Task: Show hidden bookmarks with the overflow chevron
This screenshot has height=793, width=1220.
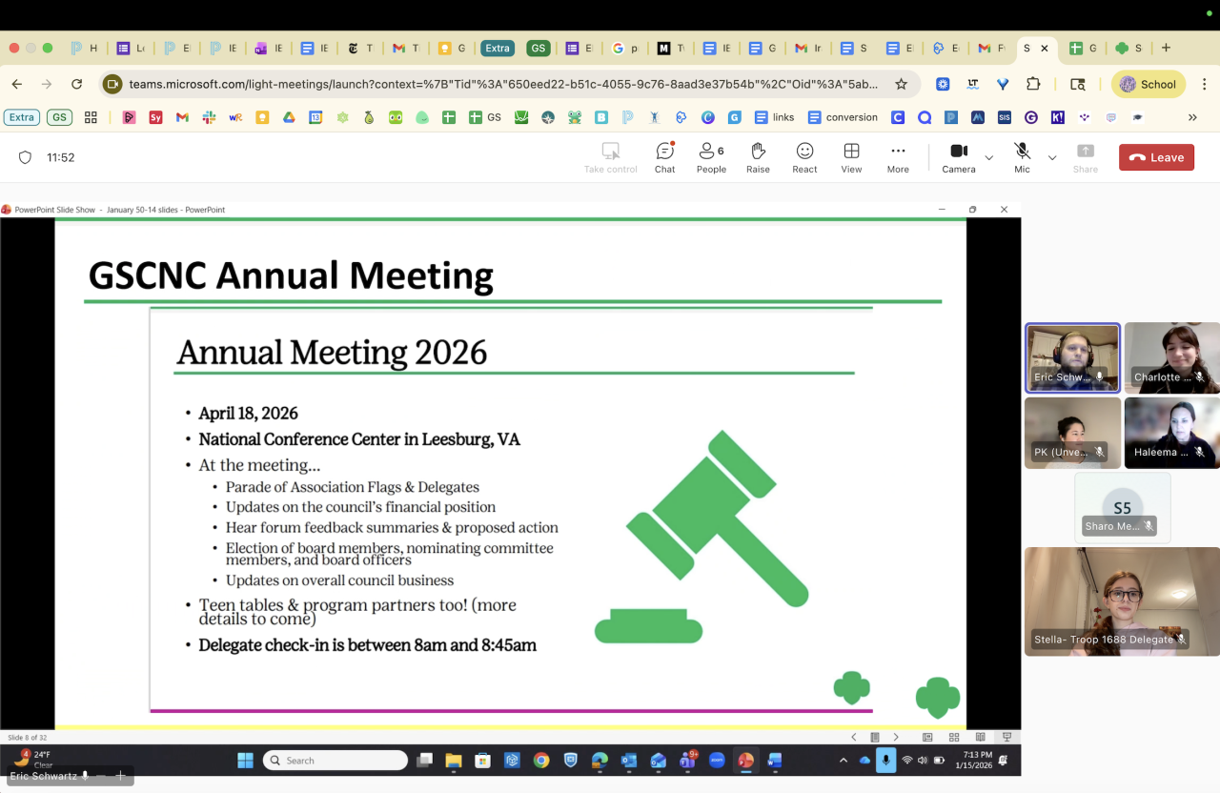Action: (x=1191, y=117)
